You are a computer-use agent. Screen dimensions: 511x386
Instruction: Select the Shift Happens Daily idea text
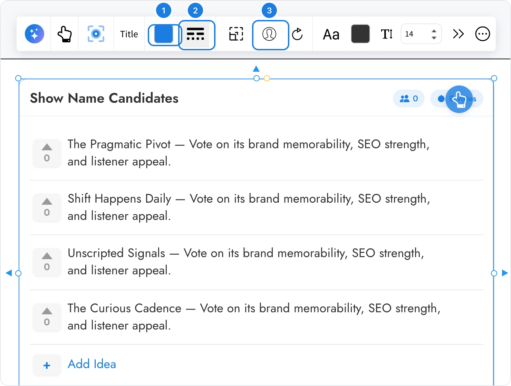click(249, 207)
